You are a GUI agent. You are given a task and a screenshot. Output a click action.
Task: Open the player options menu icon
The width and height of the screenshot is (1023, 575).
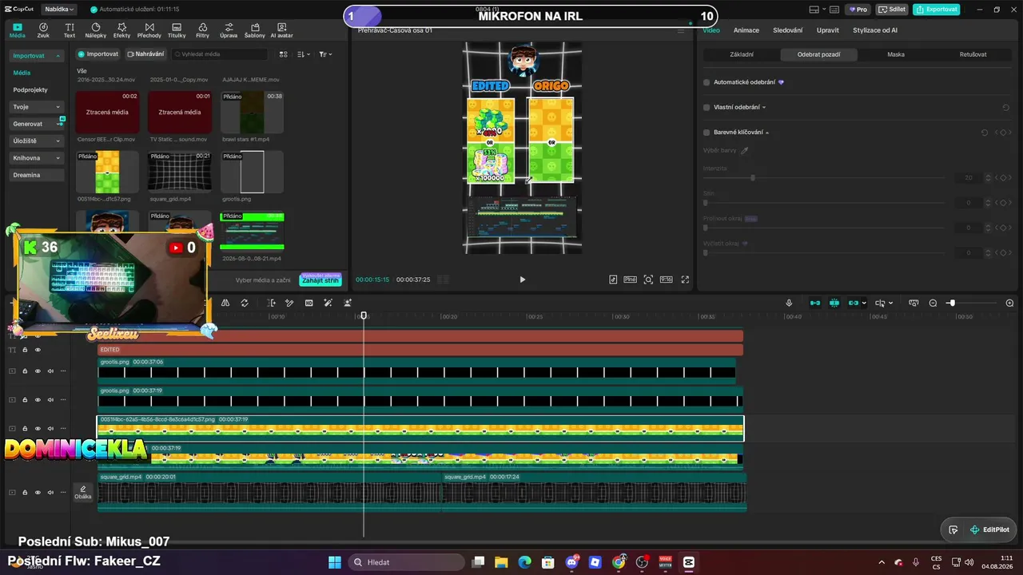[x=681, y=30]
